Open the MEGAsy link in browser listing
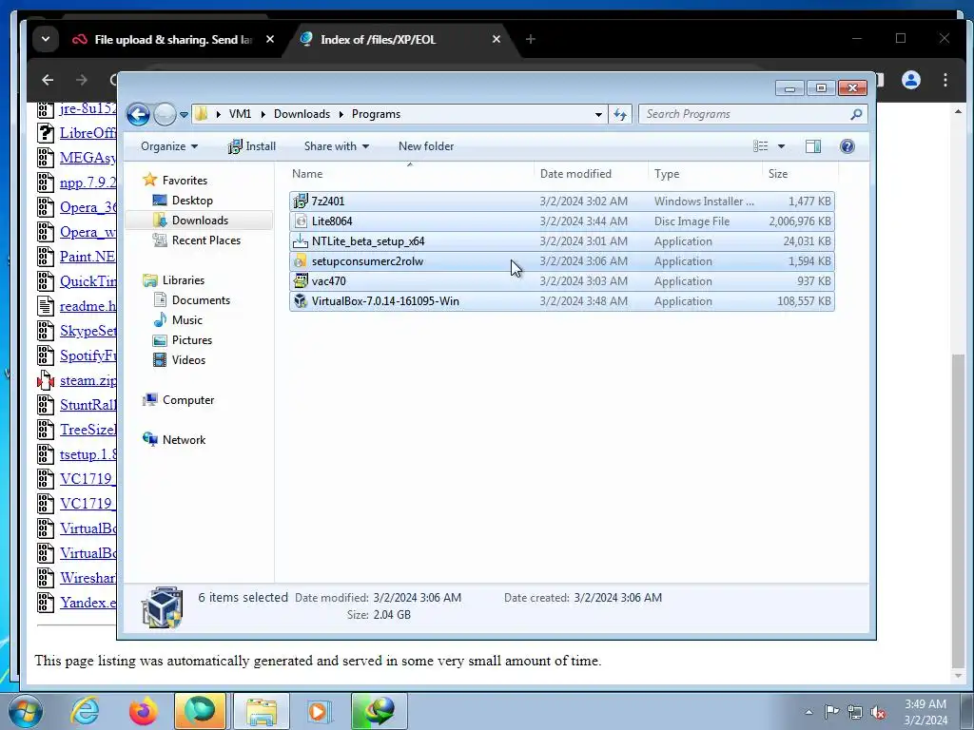 (88, 158)
